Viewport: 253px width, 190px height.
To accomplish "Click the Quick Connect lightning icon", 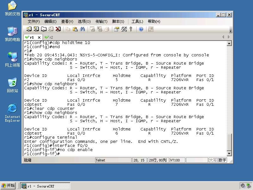I will [x=36, y=29].
